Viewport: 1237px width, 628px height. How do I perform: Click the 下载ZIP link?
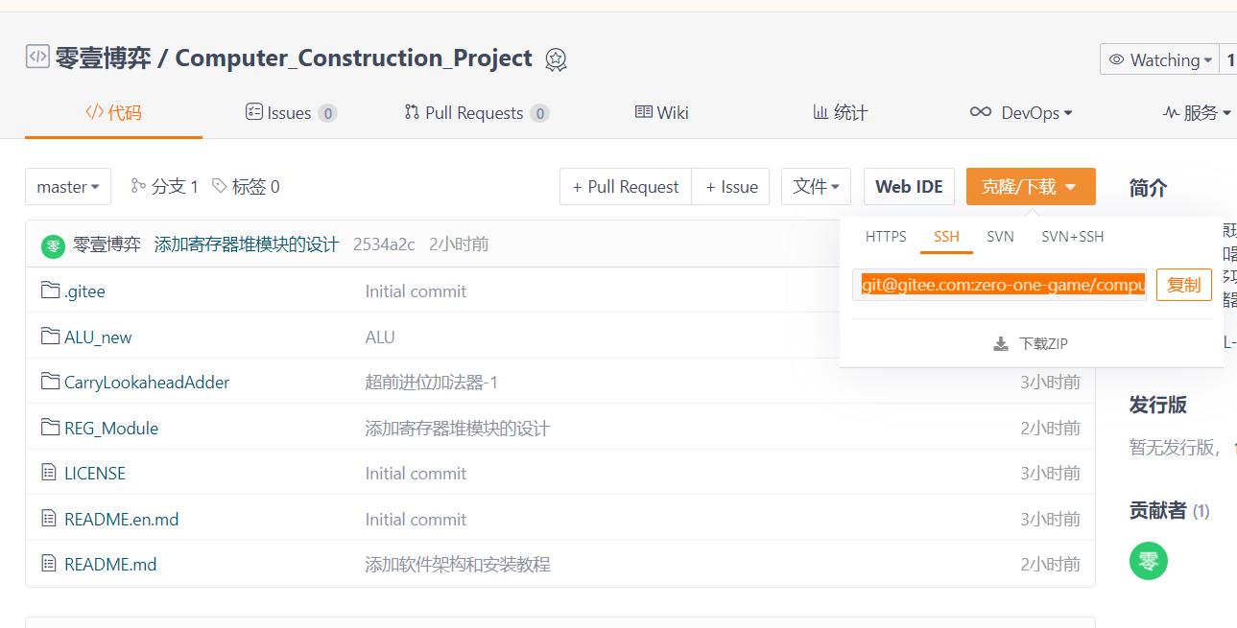click(x=1031, y=343)
